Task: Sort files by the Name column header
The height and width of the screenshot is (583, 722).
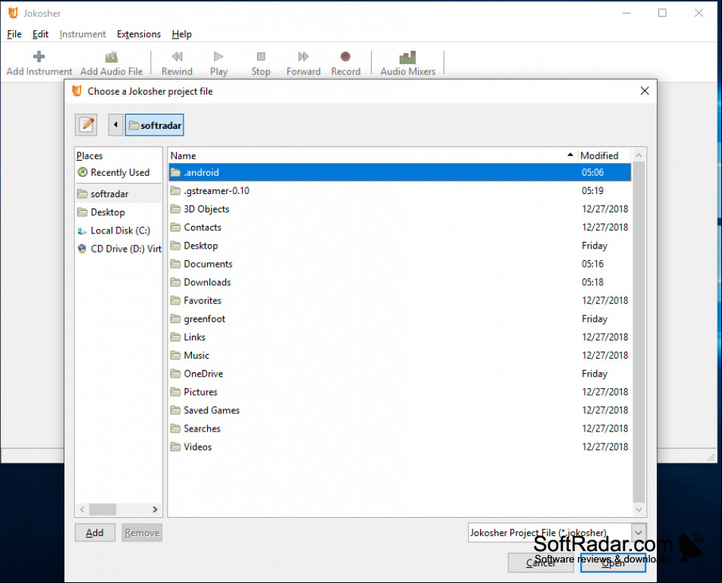Action: coord(373,155)
